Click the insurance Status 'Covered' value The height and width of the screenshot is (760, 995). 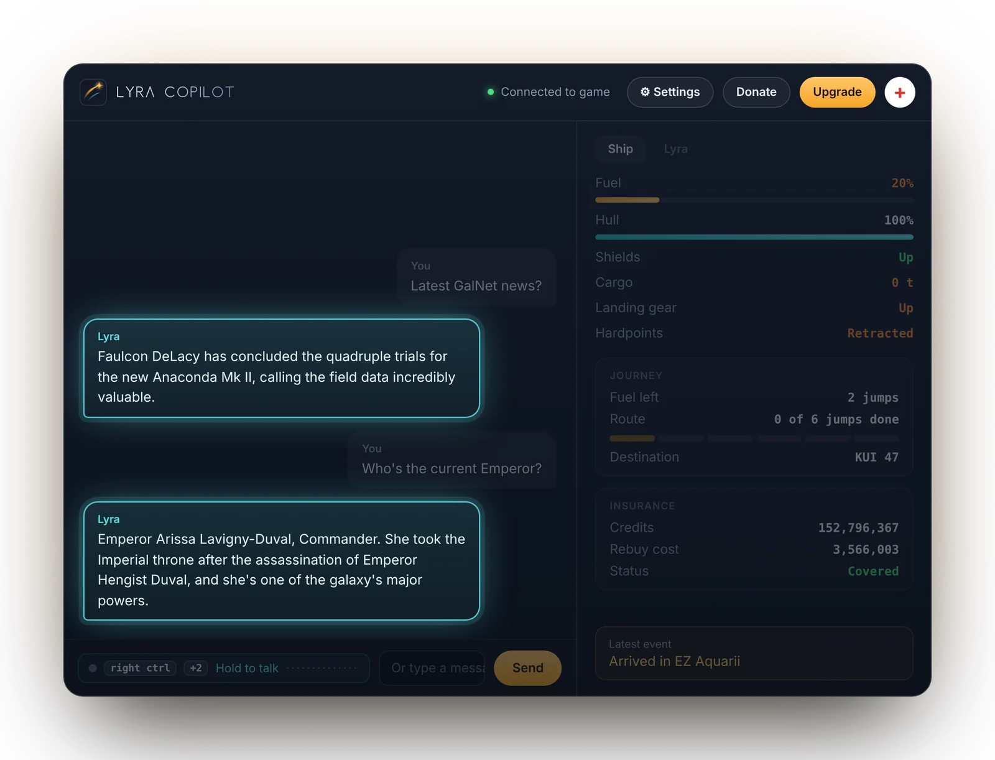(x=873, y=572)
